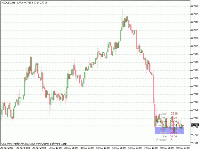Click the 0.7880 price axis label

click(195, 38)
